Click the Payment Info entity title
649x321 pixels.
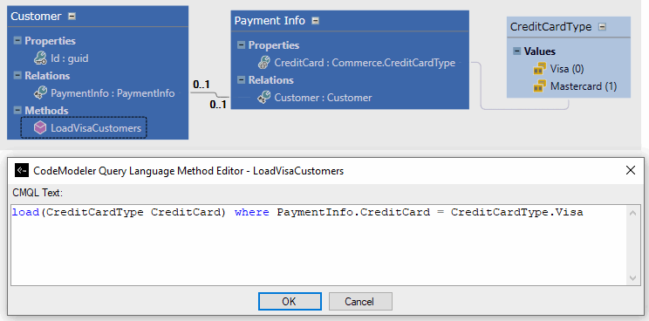(270, 21)
